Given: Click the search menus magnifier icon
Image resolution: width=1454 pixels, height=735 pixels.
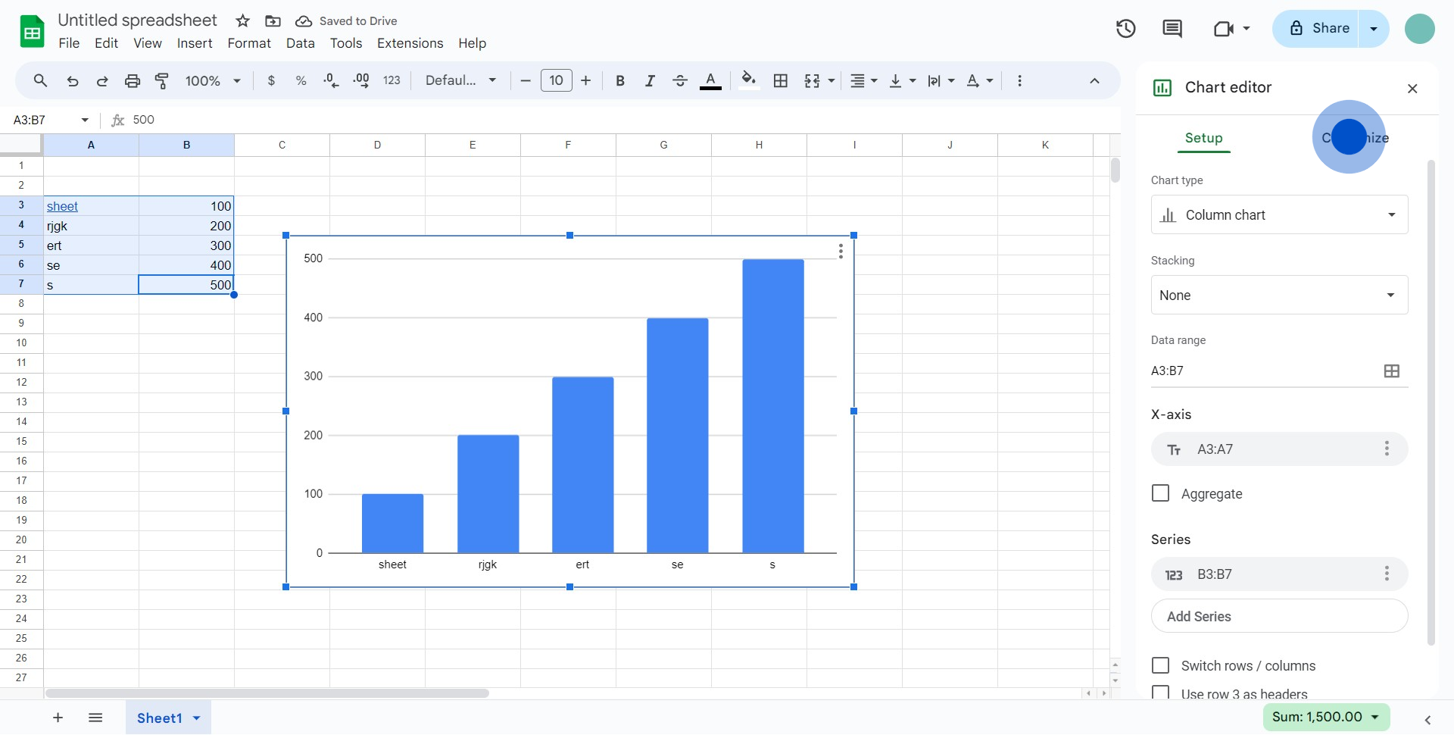Looking at the screenshot, I should (x=40, y=80).
